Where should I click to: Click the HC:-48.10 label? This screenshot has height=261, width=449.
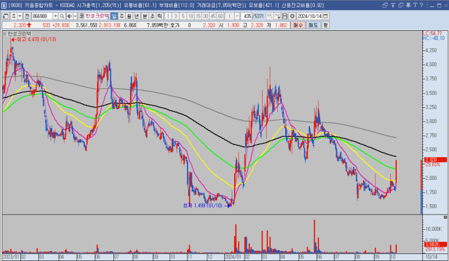click(x=434, y=38)
